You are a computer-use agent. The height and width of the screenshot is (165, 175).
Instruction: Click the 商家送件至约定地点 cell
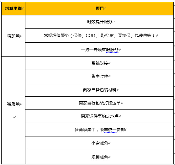99,116
